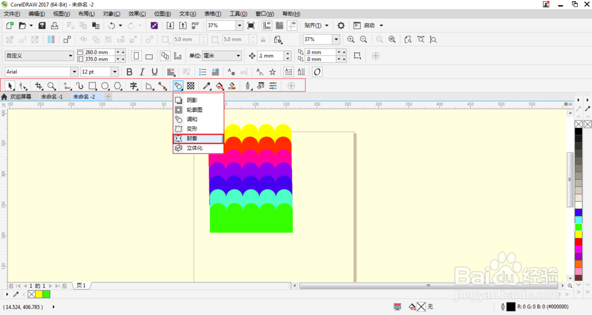
Task: Select the Color Eyedropper tool
Action: (207, 86)
